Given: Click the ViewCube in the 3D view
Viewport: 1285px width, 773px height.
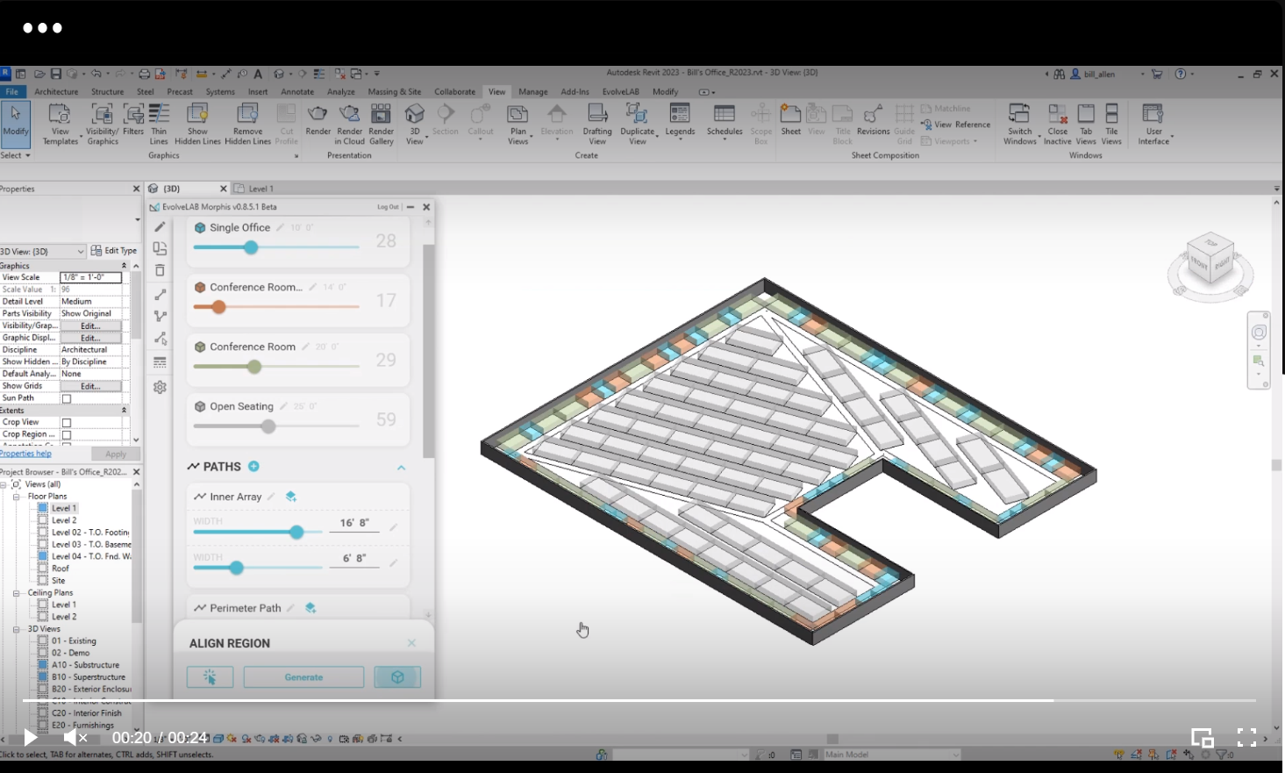Looking at the screenshot, I should (x=1210, y=260).
